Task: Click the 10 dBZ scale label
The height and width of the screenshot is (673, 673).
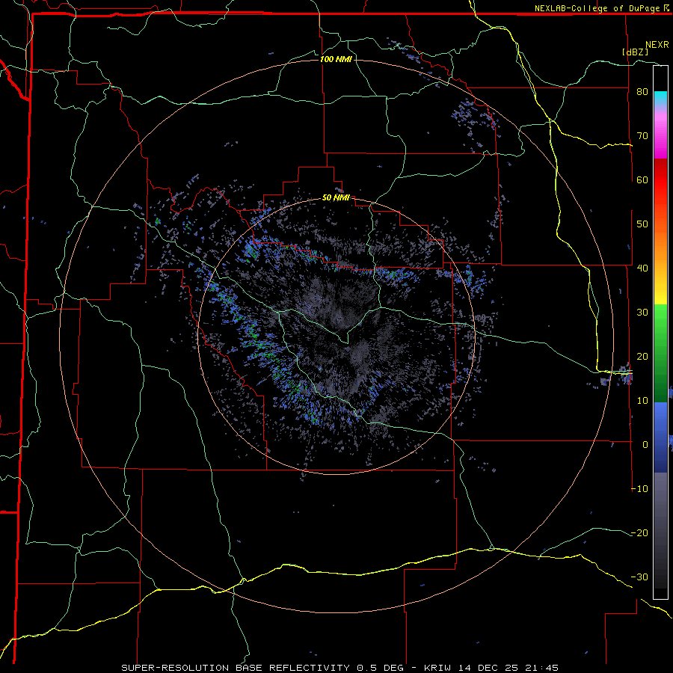Action: (x=642, y=401)
